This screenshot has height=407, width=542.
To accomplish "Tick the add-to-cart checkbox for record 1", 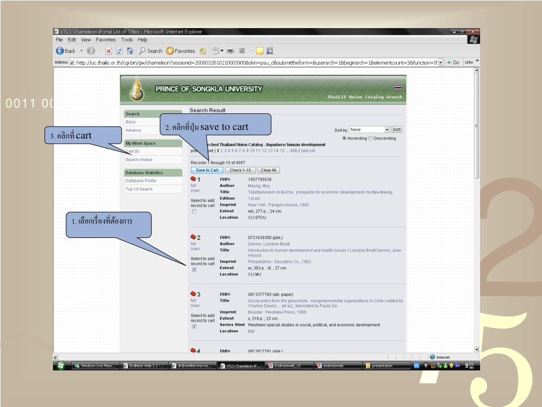I will point(194,211).
